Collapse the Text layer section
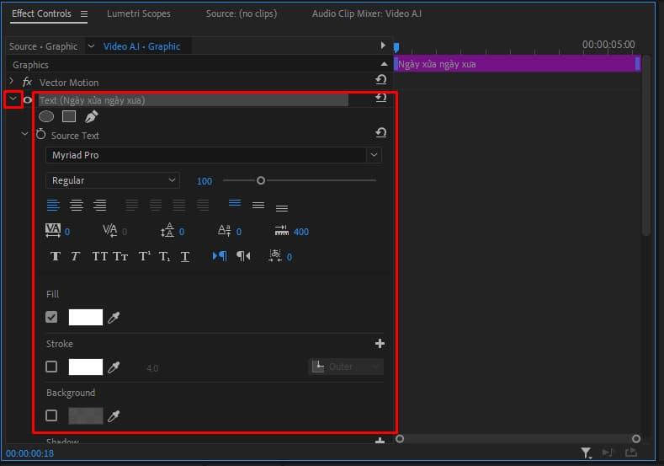Screen dimensions: 664x466 pos(13,99)
